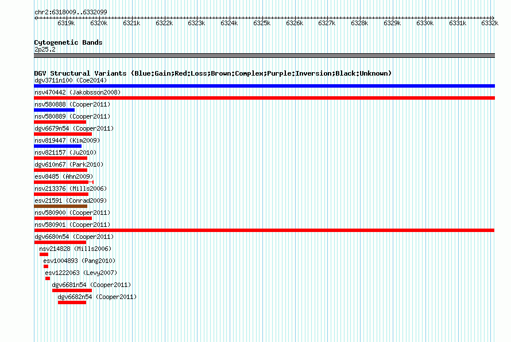
Task: Click the DGV Structural Variants track title
Action: pos(213,73)
